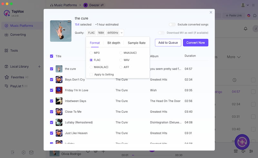This screenshot has width=258, height=158.
Task: Click checkbox in background 04:57 row
Action: (x=253, y=91)
